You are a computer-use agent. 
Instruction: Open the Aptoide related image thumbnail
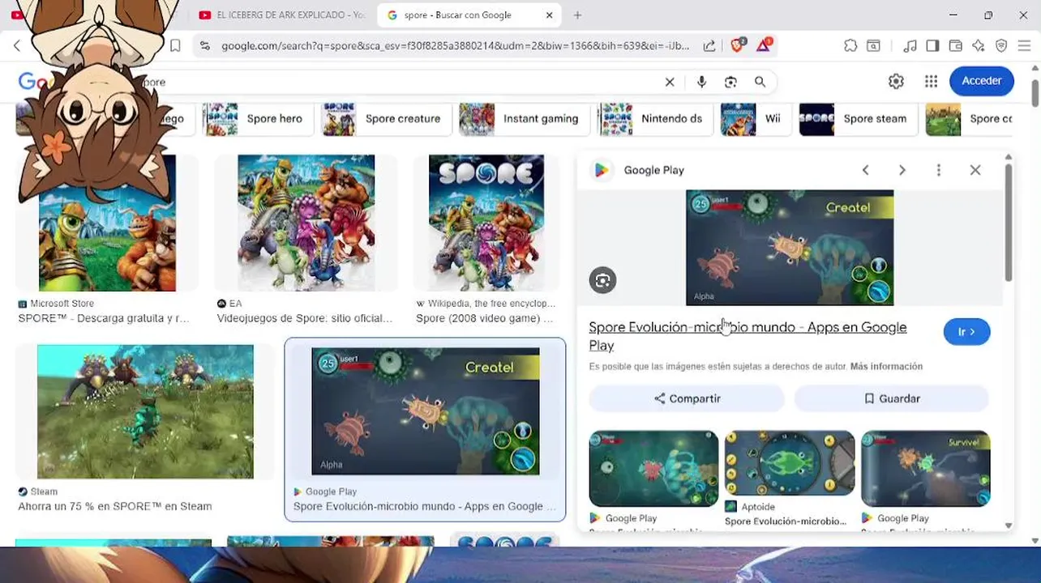point(790,462)
